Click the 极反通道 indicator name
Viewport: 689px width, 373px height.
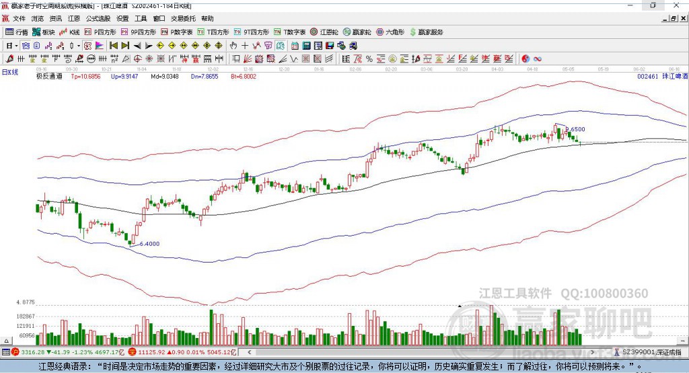[49, 76]
